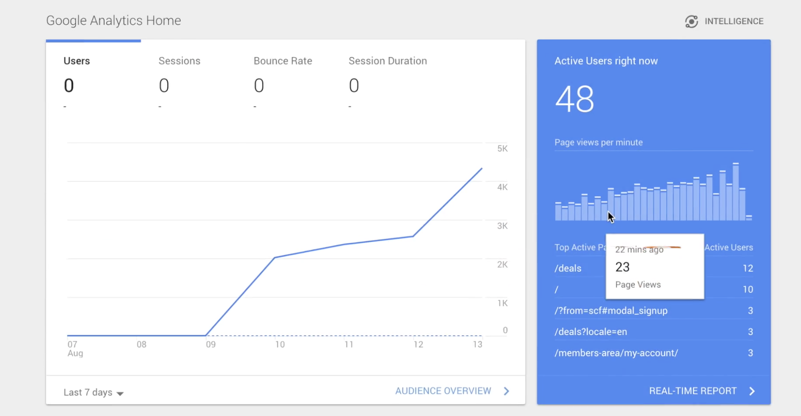Click the 5K label on chart axis

pyautogui.click(x=502, y=149)
